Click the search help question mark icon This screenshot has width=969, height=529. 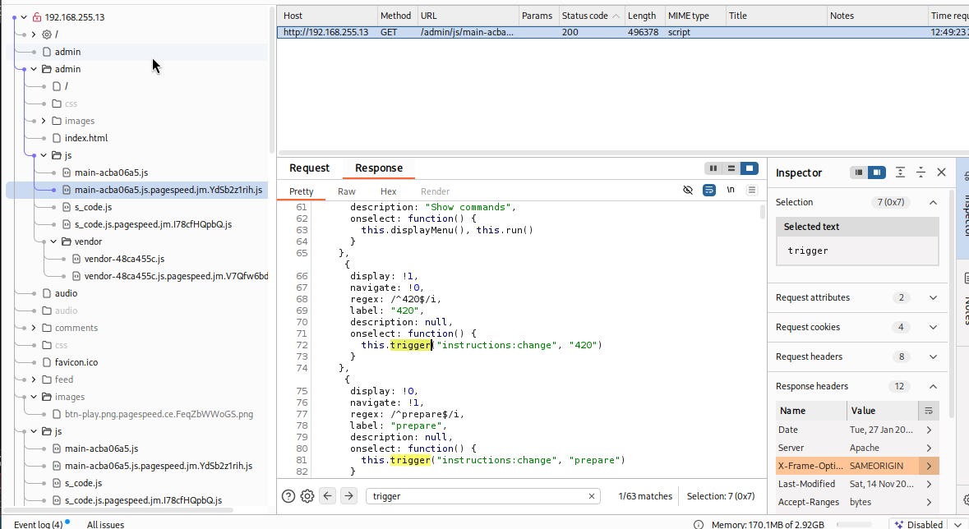(288, 496)
